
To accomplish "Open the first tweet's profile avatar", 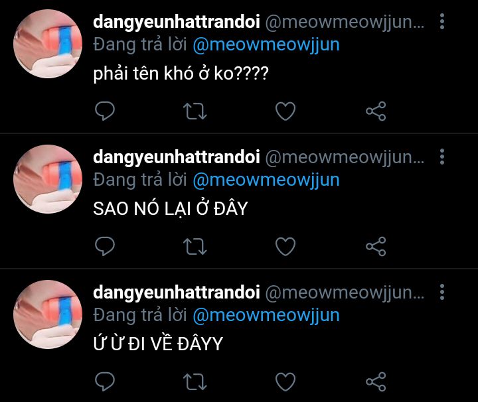I will (x=48, y=44).
